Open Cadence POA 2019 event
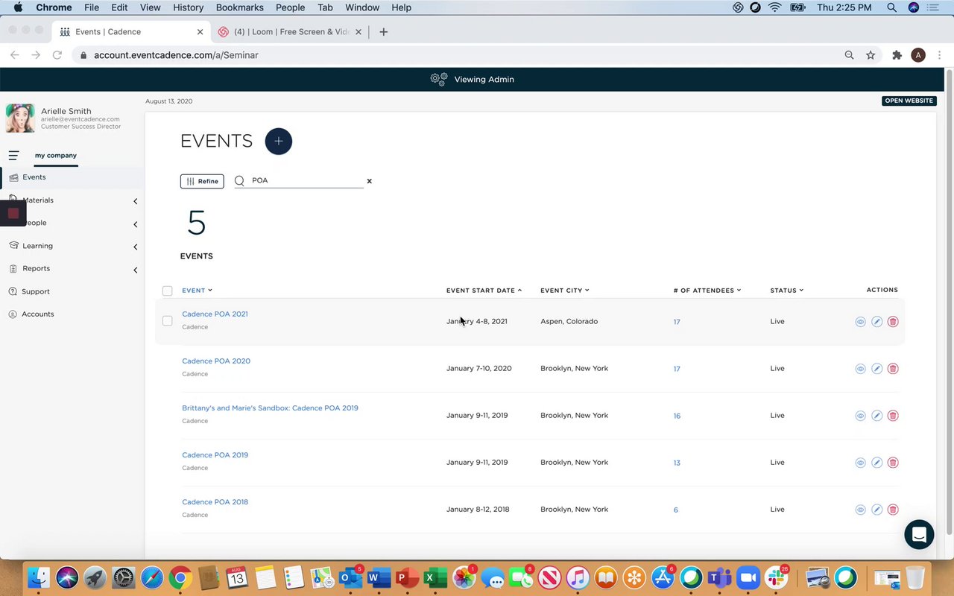 [215, 454]
